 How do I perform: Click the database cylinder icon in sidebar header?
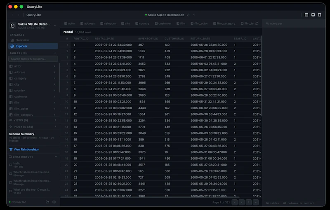point(13,26)
